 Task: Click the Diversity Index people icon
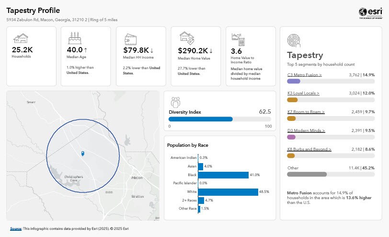175,102
